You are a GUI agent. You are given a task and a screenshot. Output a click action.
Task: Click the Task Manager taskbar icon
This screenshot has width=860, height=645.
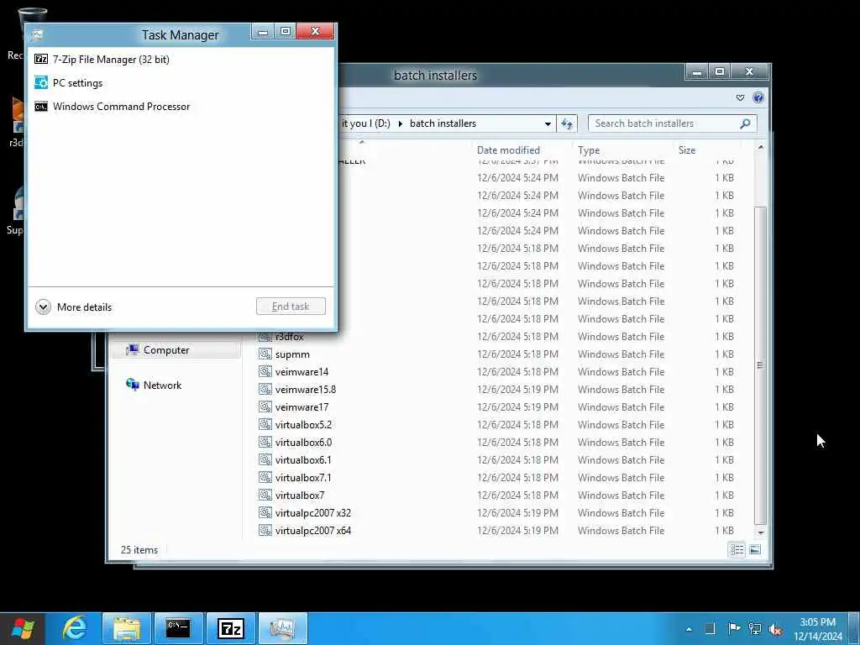coord(282,628)
